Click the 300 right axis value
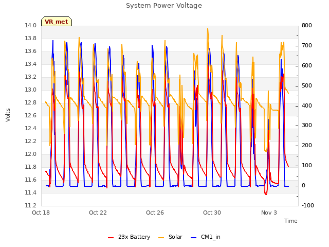This screenshot has height=247, width=329. tap(307, 125)
